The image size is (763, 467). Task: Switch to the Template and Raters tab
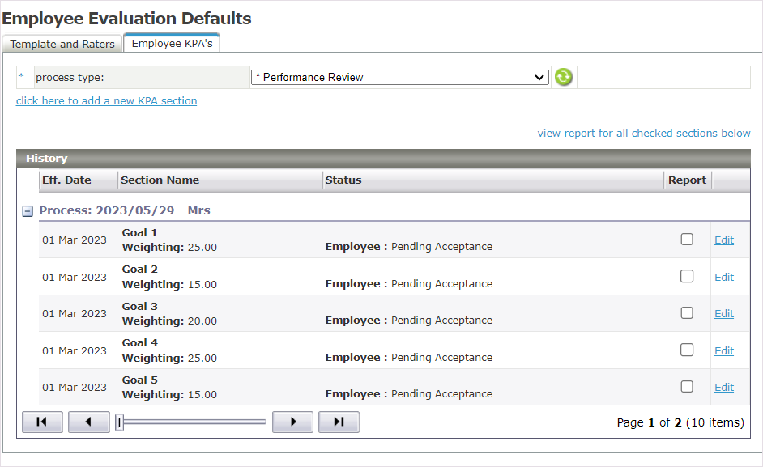click(x=62, y=44)
